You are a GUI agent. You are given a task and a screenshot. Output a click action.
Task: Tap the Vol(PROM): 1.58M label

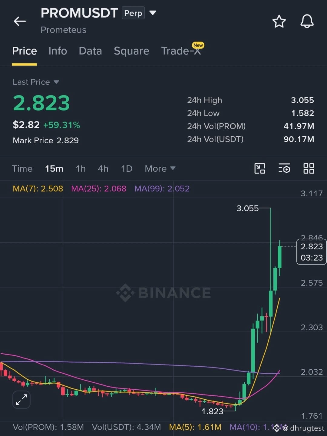click(x=48, y=427)
